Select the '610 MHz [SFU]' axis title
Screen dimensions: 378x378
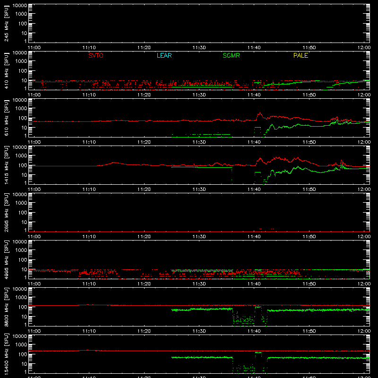[6, 118]
